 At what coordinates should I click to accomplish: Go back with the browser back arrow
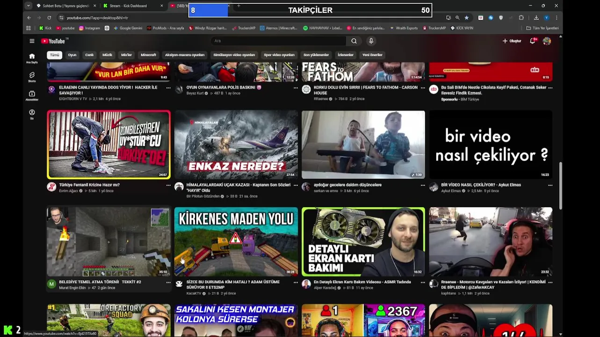tap(29, 18)
